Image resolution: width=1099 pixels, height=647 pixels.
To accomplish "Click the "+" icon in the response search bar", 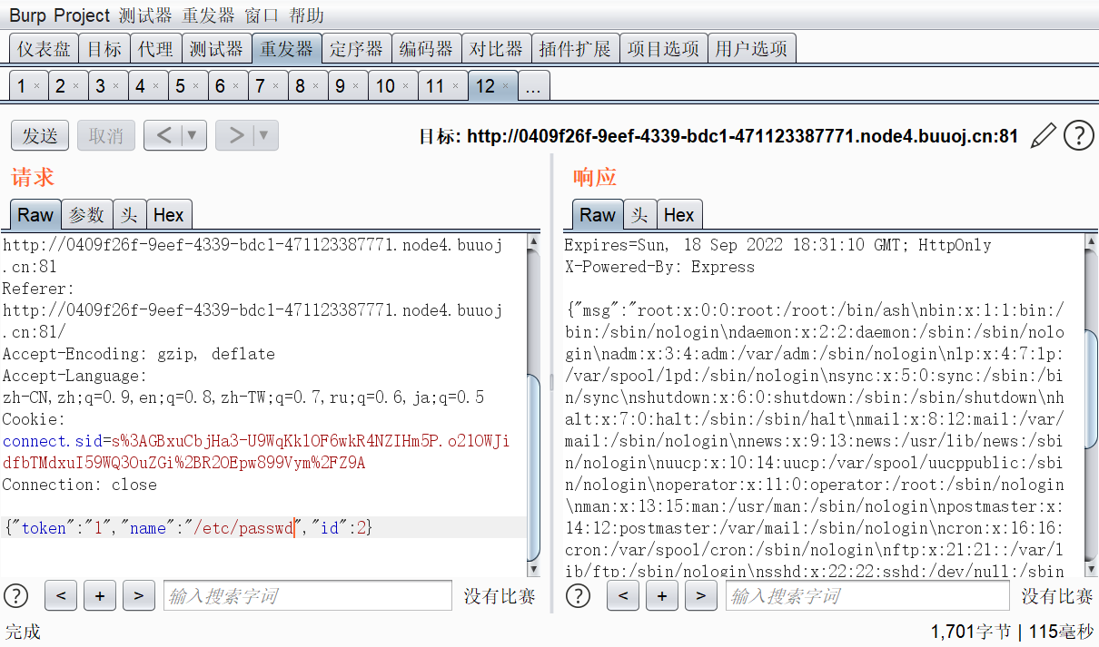I will [x=661, y=595].
